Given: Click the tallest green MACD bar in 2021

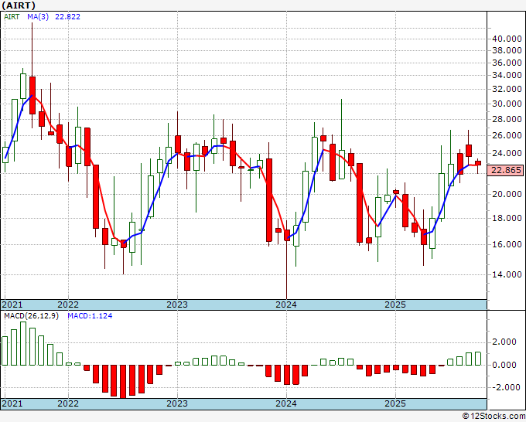Looking at the screenshot, I should click(x=23, y=343).
